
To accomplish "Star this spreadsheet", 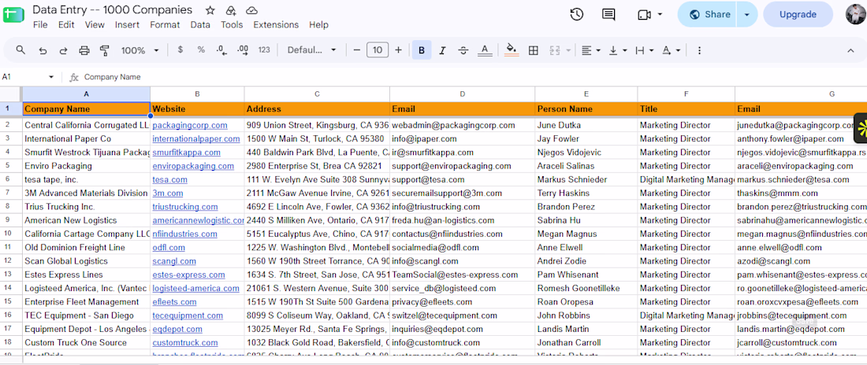I will [x=210, y=10].
